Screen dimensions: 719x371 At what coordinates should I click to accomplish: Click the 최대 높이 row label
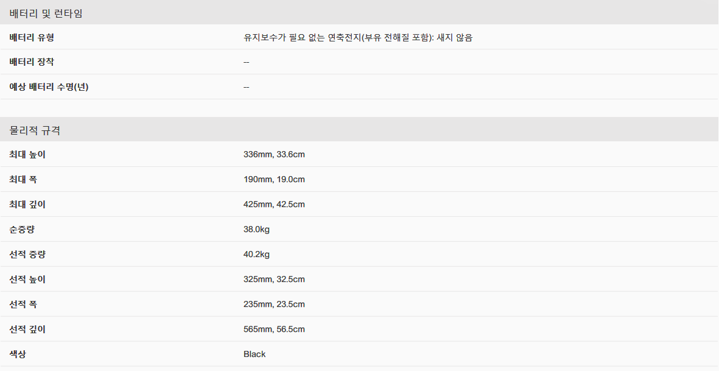(x=27, y=155)
